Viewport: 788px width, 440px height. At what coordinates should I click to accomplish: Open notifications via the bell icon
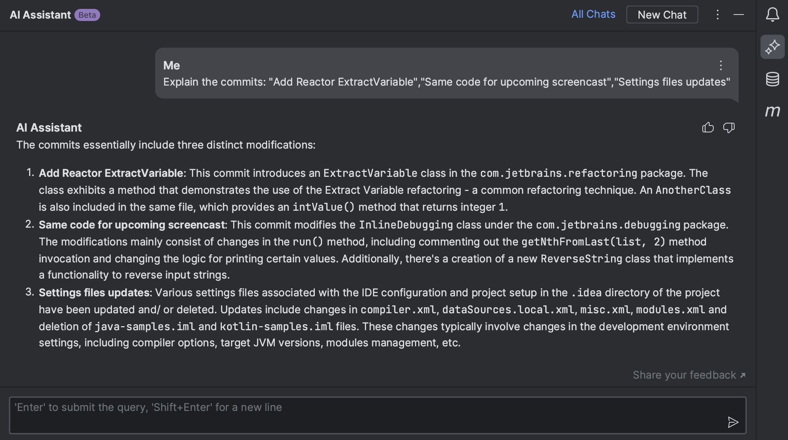pyautogui.click(x=772, y=15)
